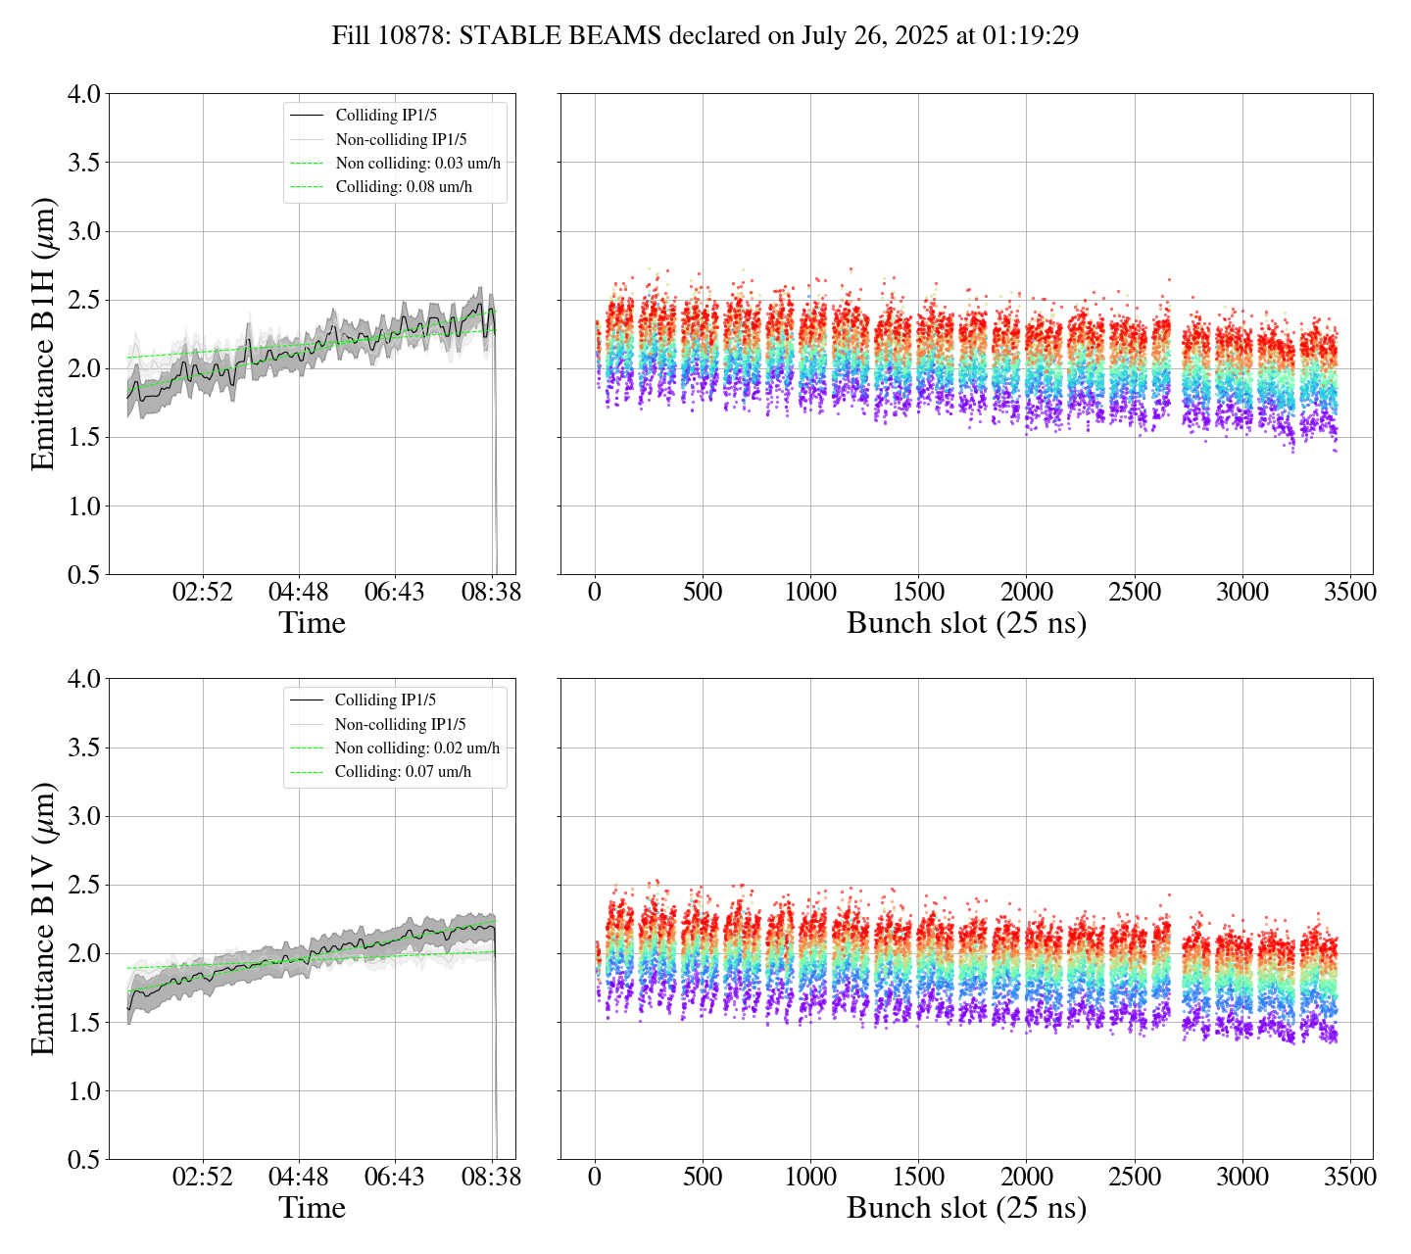Select 'Colliding: 0.08 um/h' legend label
The height and width of the screenshot is (1254, 1411).
click(x=404, y=187)
